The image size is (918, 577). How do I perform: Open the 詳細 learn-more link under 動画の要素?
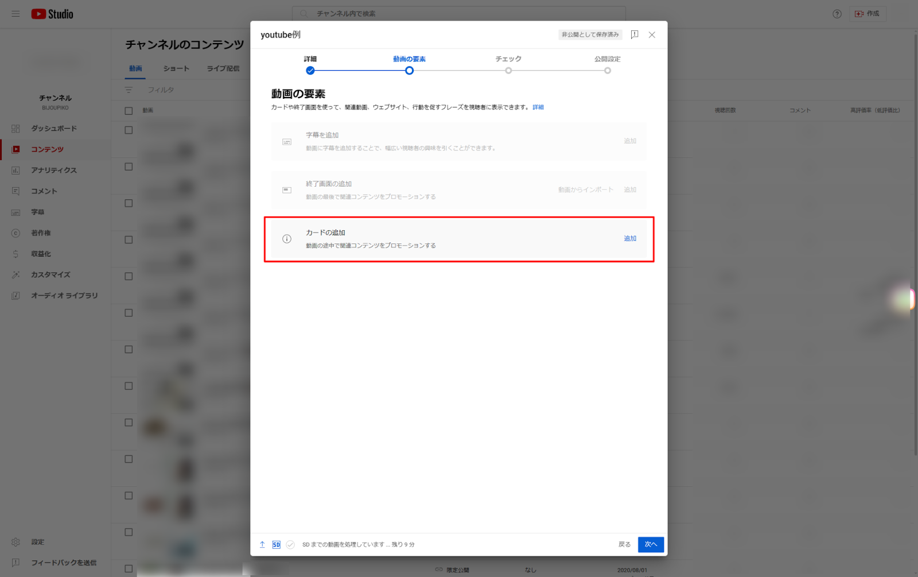pos(538,107)
